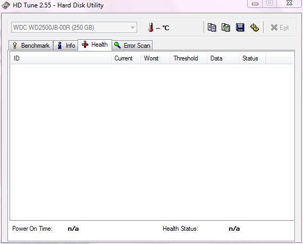This screenshot has height=244, width=303.
Task: Sort by the Threshold column header
Action: pos(188,58)
